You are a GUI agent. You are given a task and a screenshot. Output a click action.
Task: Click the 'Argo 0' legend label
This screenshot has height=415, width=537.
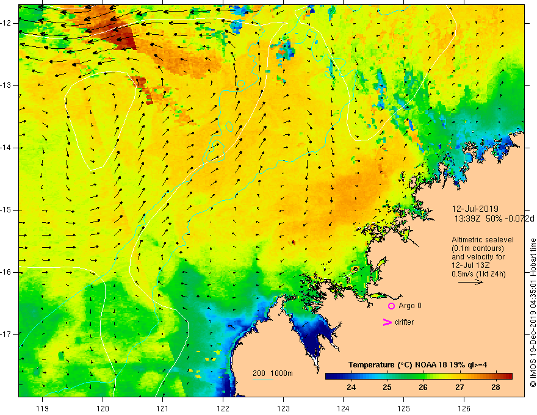[410, 306]
